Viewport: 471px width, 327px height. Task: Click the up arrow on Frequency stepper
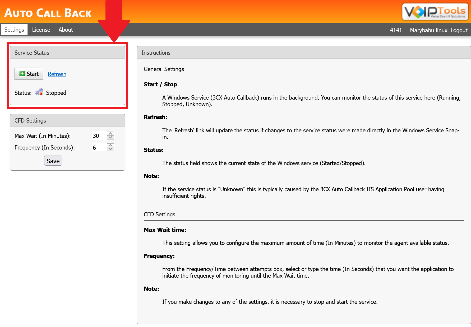[x=111, y=145]
